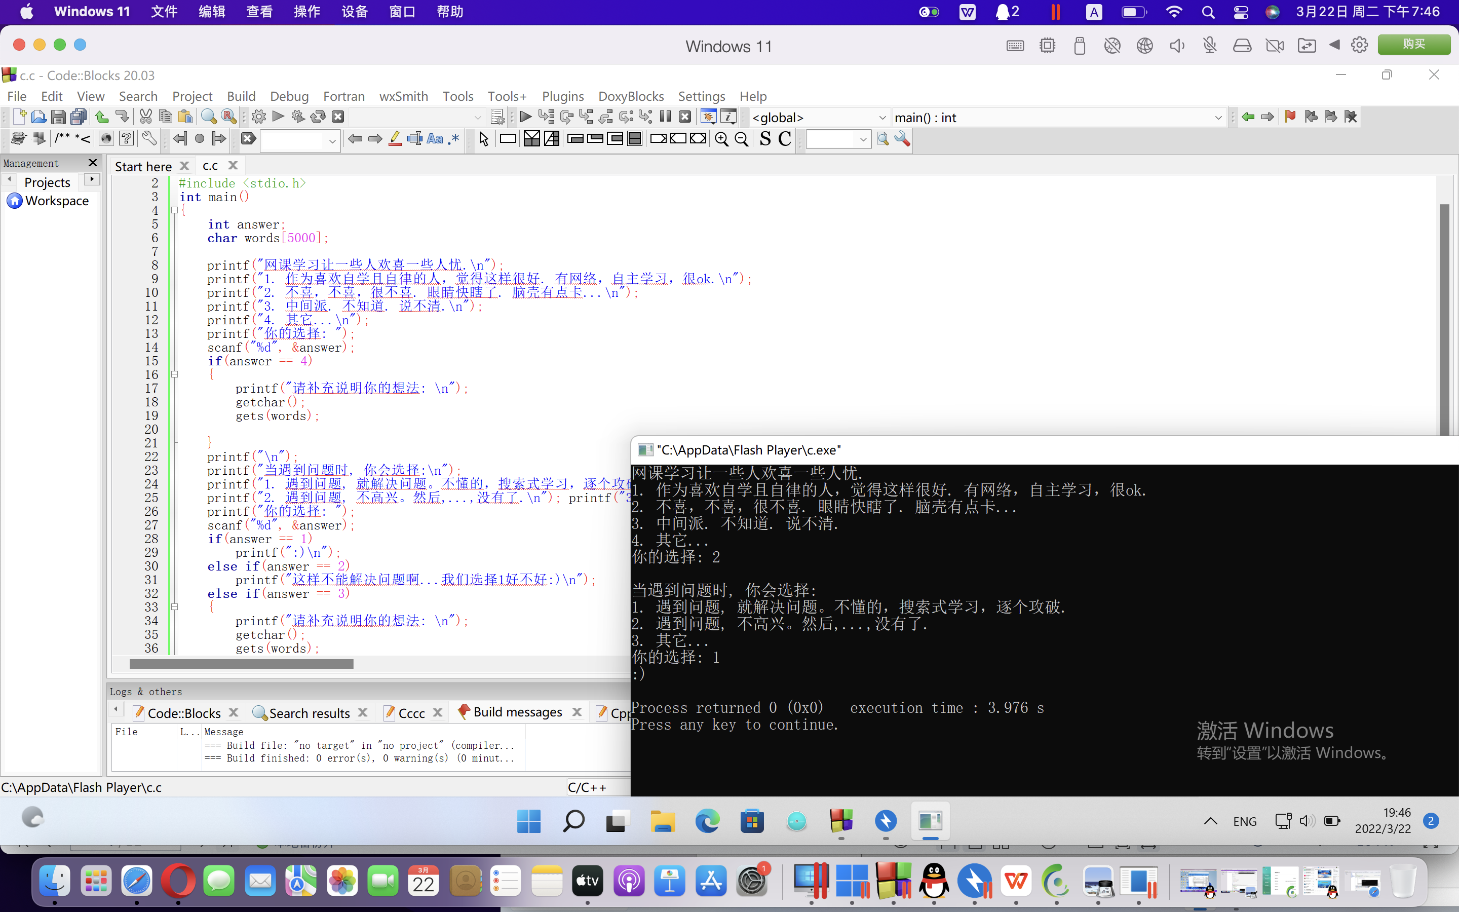Open the Build menu
The width and height of the screenshot is (1459, 912).
(241, 96)
